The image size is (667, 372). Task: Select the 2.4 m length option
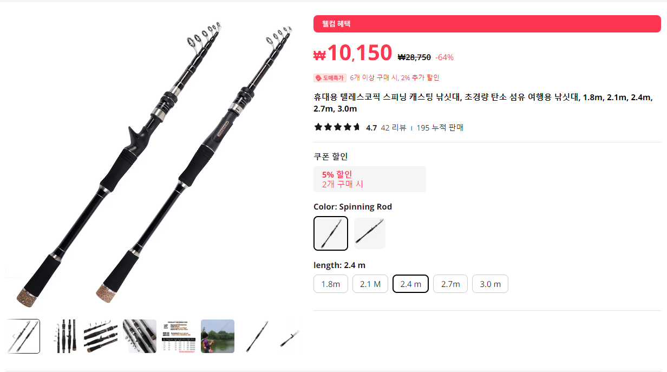click(410, 284)
